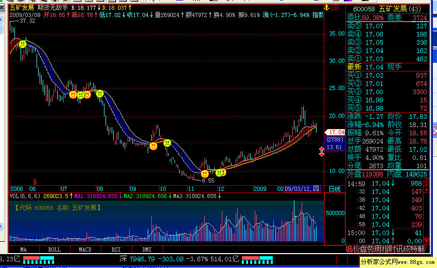Open the 解 tab under the tick list
Viewport: 437px width, 268px height.
(422, 249)
